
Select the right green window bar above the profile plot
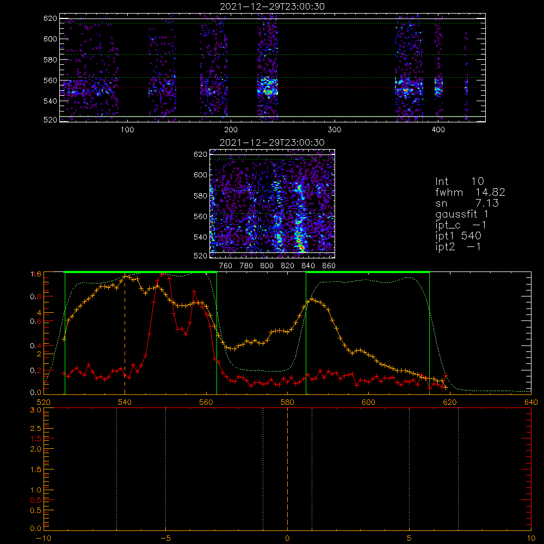[x=368, y=273]
